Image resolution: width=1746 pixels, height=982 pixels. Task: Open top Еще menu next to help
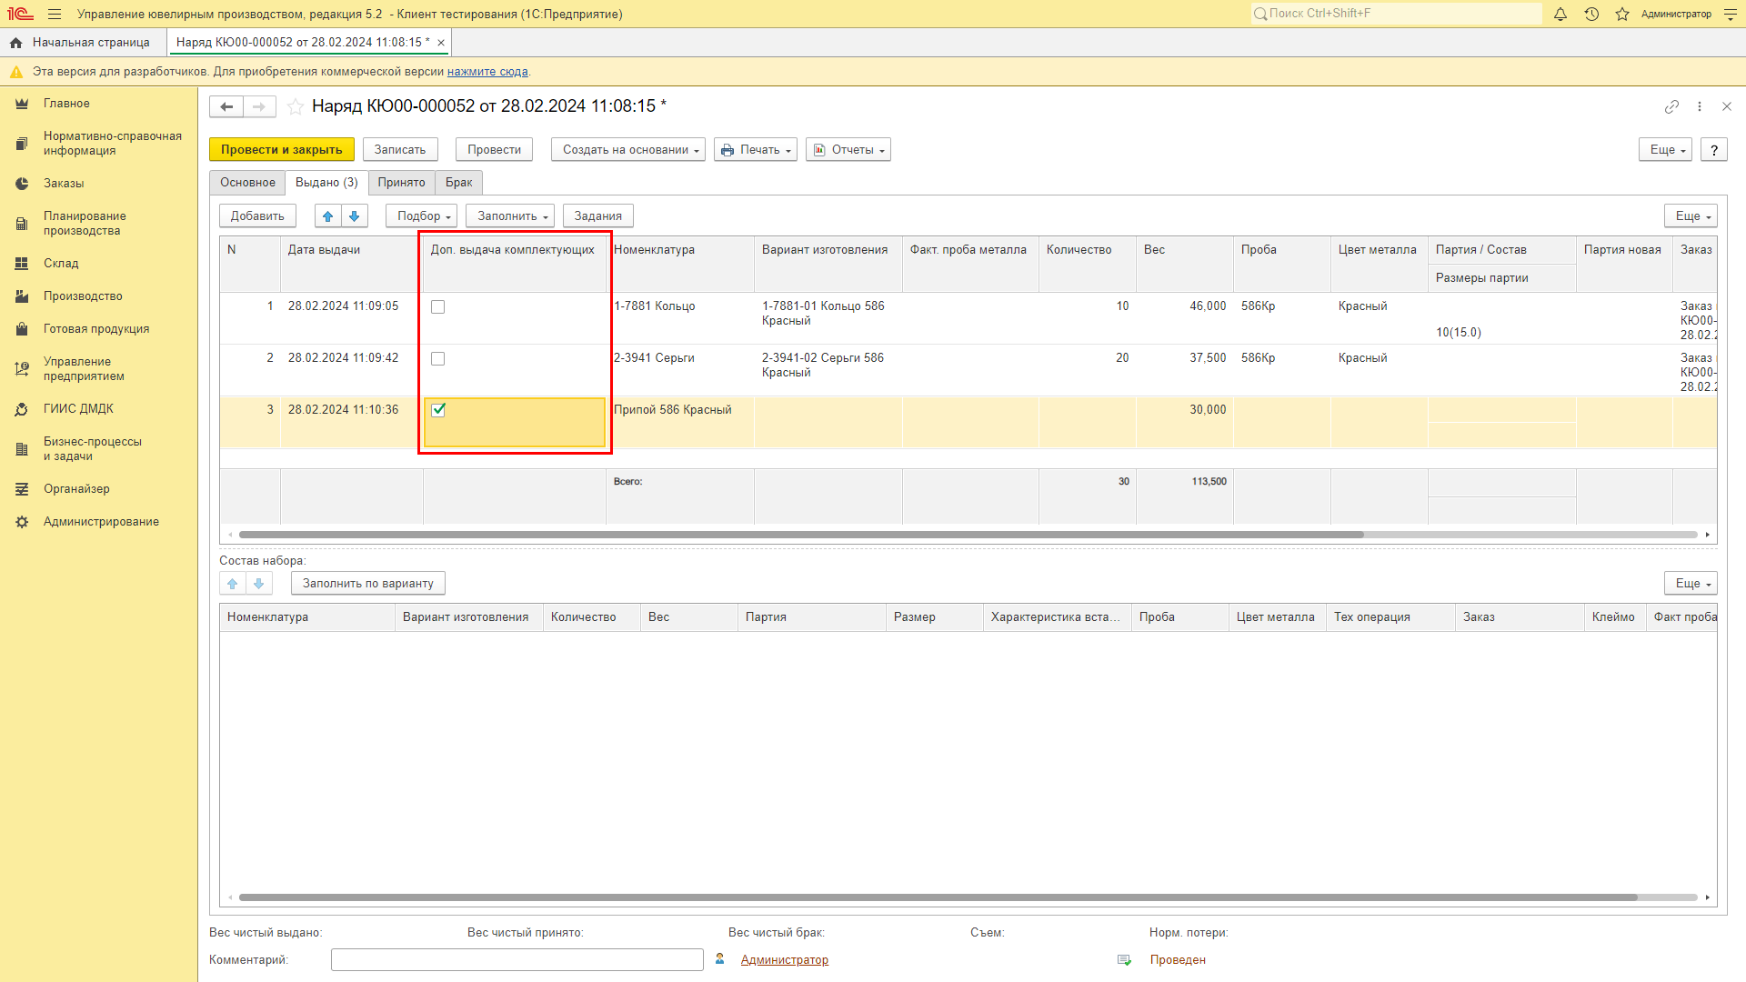pyautogui.click(x=1665, y=150)
